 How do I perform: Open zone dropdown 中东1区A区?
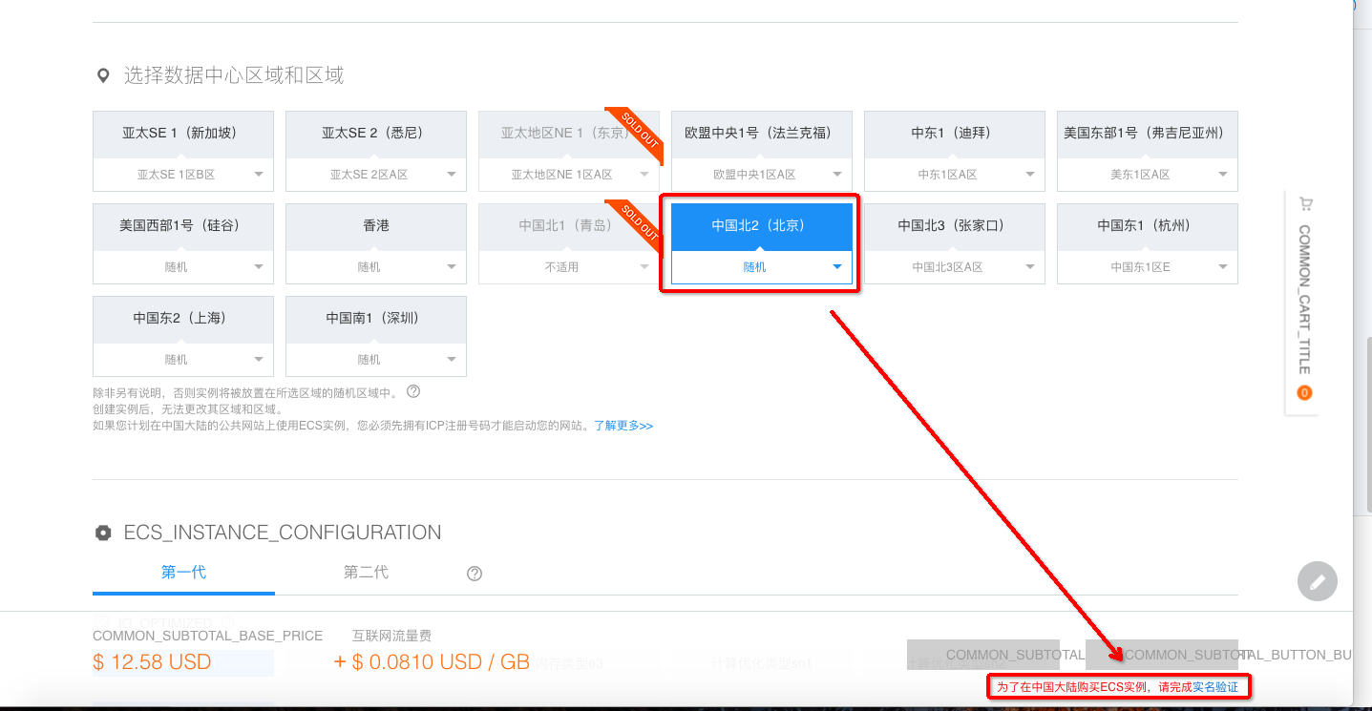(x=955, y=175)
